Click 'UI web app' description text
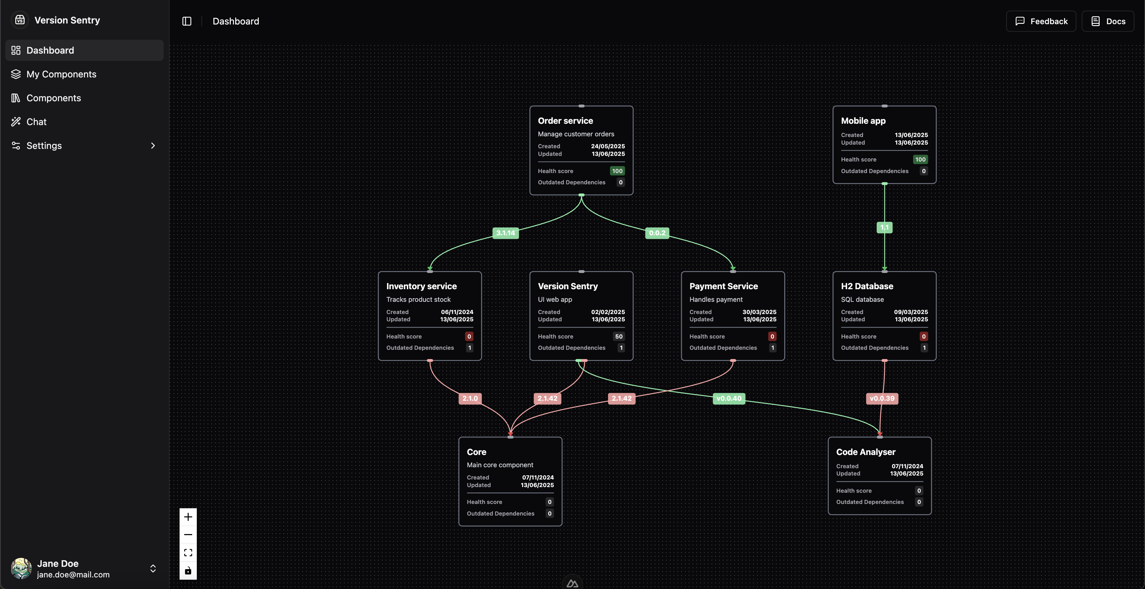Viewport: 1145px width, 589px height. pos(555,299)
